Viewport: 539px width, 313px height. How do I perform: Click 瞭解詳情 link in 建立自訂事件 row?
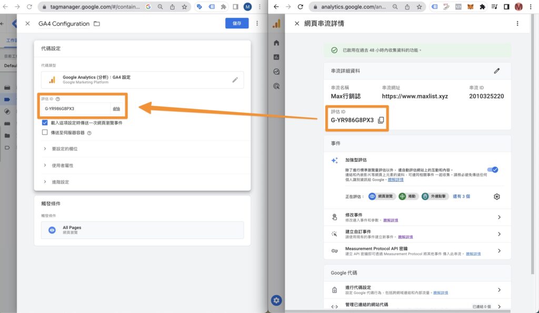(405, 237)
